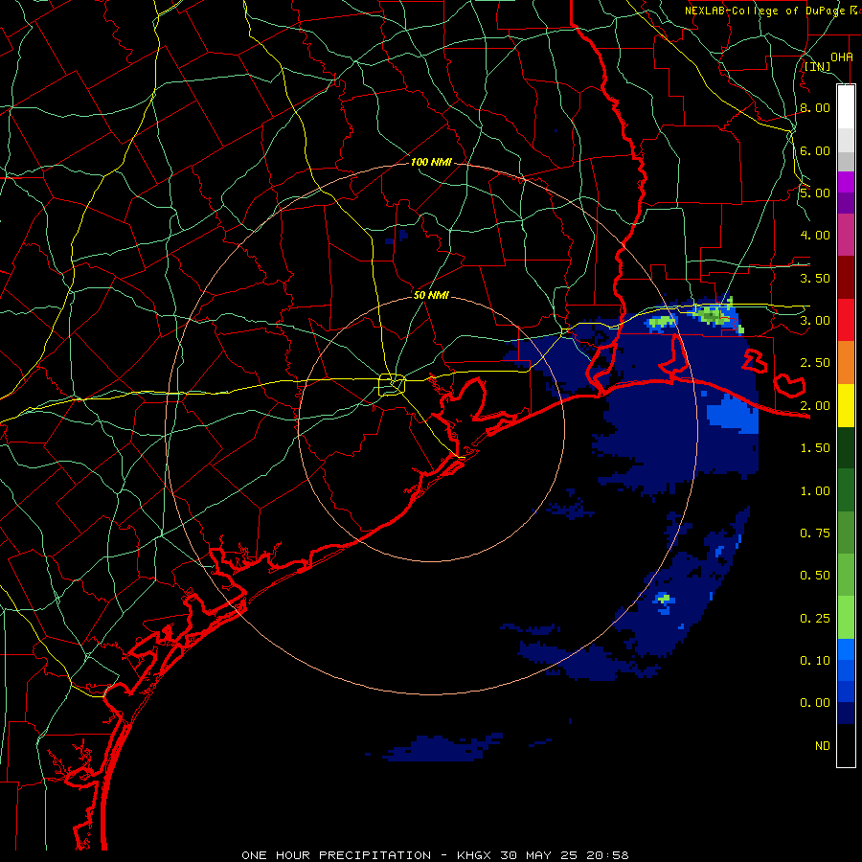Pick the magenta legend swatch

(x=846, y=182)
